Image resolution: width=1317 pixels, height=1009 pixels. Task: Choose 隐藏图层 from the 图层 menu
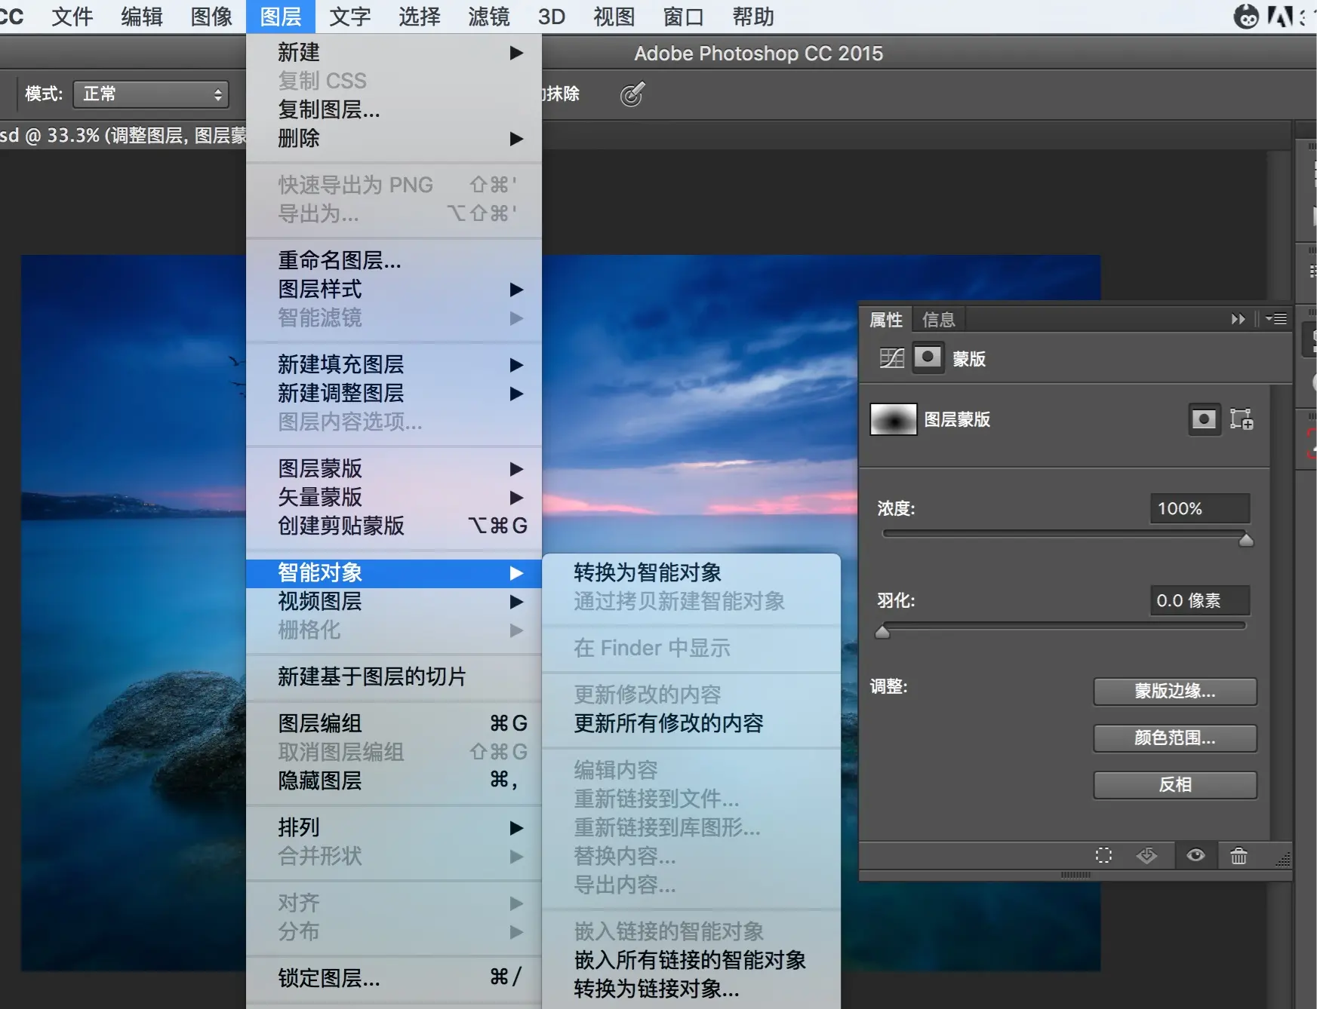pos(394,781)
